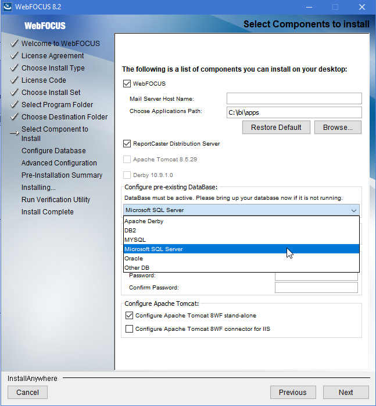Click the 'Install Complete' step

(47, 212)
